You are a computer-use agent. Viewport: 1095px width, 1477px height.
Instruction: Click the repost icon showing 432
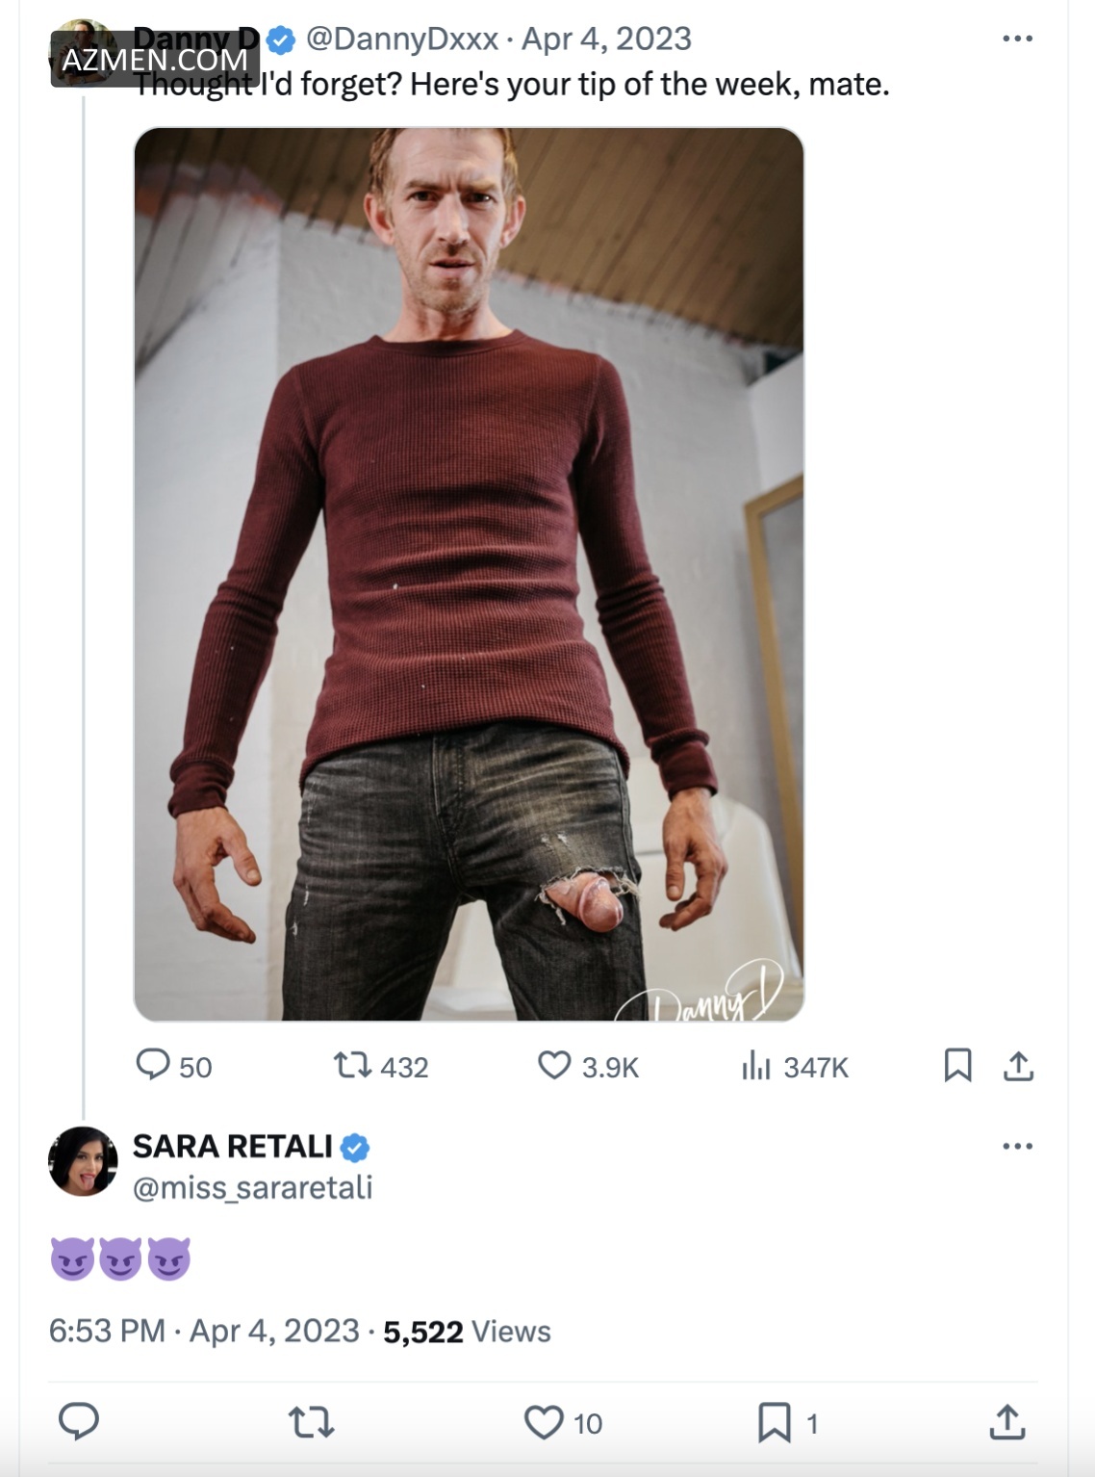click(351, 1066)
